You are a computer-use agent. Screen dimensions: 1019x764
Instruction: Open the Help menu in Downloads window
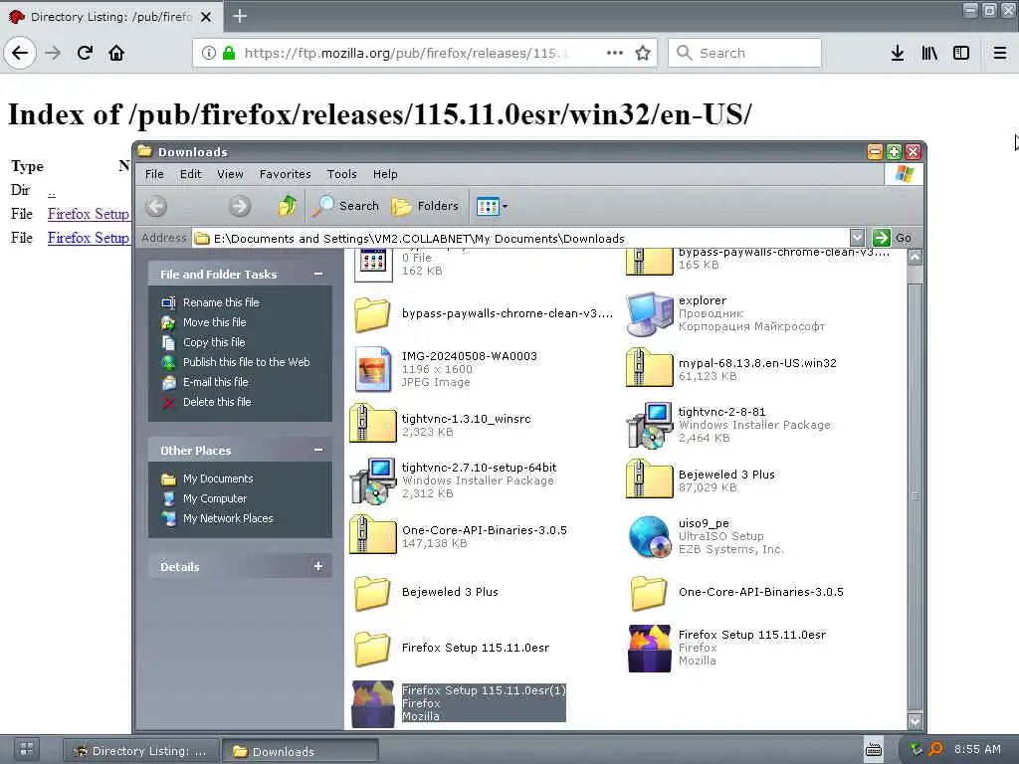pos(385,174)
